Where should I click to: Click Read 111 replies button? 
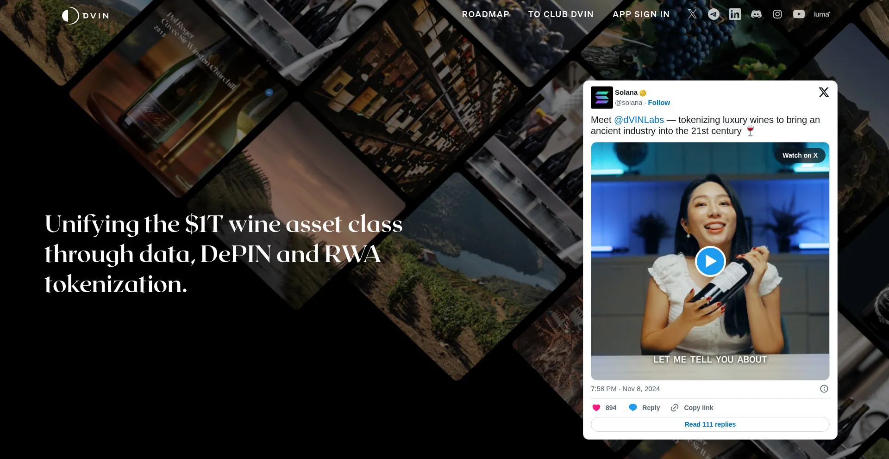pos(710,424)
